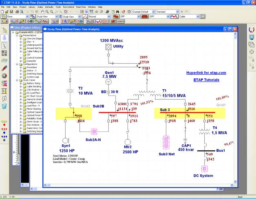
Task: Click the User (Project Editor) window title bar
Action: [26, 27]
